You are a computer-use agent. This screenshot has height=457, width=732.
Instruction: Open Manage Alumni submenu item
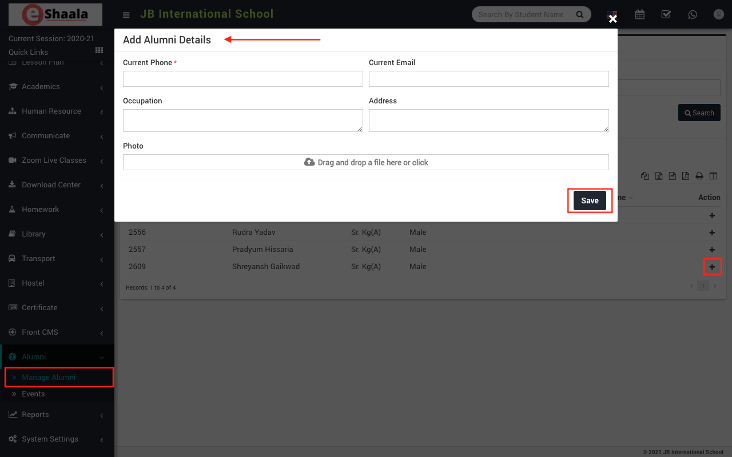[49, 378]
